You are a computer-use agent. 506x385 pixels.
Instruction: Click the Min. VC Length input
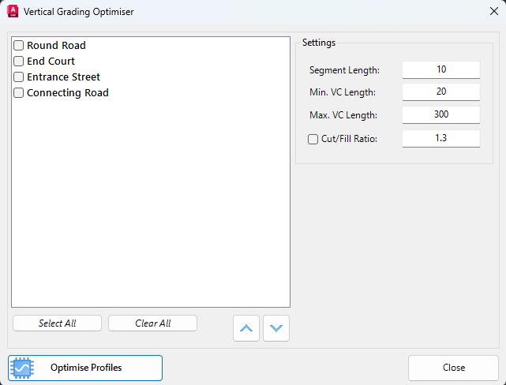point(441,92)
